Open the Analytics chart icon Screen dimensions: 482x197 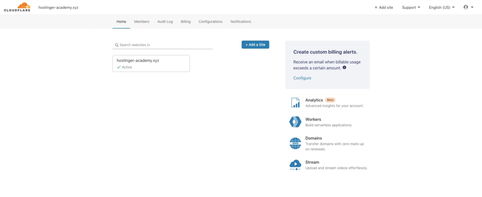pos(295,103)
